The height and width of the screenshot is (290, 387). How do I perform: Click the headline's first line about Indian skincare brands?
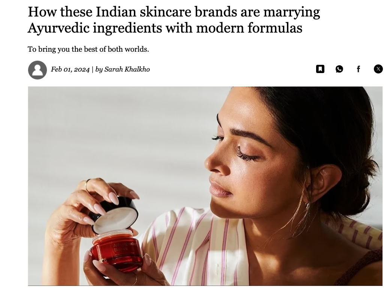coord(174,12)
